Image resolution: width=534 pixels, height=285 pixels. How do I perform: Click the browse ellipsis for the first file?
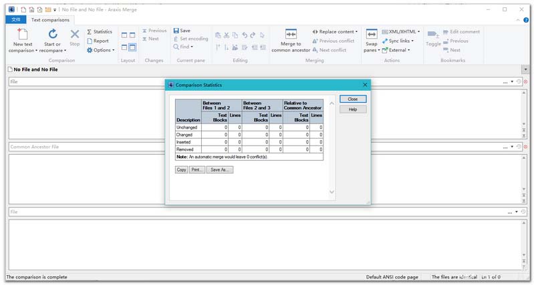pyautogui.click(x=505, y=82)
